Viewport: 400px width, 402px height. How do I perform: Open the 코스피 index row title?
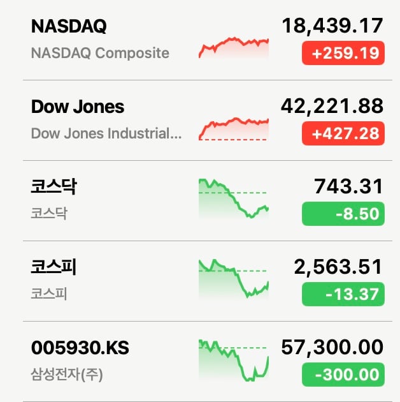[54, 267]
